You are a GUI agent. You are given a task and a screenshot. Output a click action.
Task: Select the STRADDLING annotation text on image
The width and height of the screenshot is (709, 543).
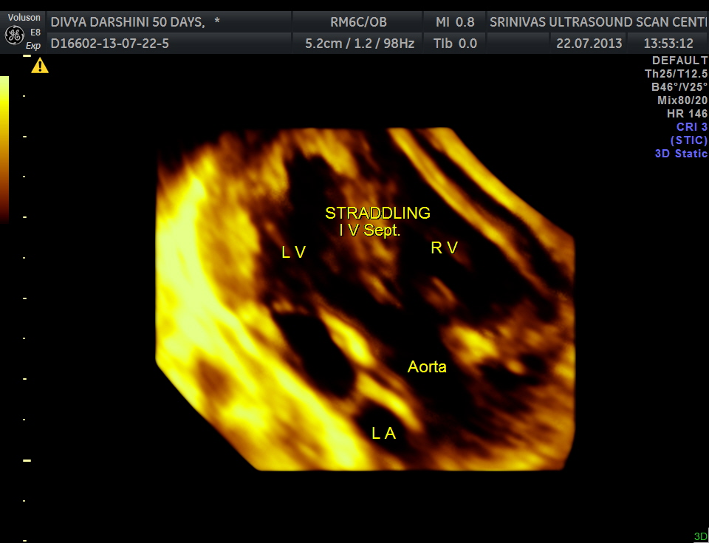(377, 214)
